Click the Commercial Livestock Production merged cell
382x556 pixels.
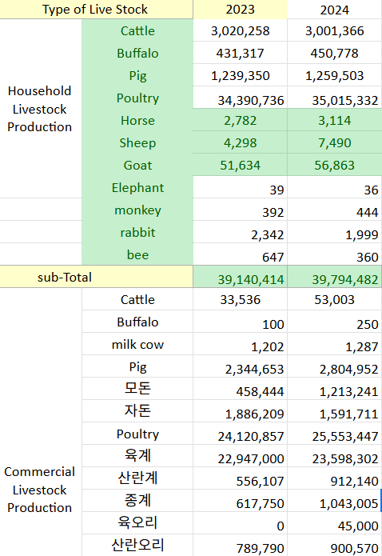click(x=41, y=490)
